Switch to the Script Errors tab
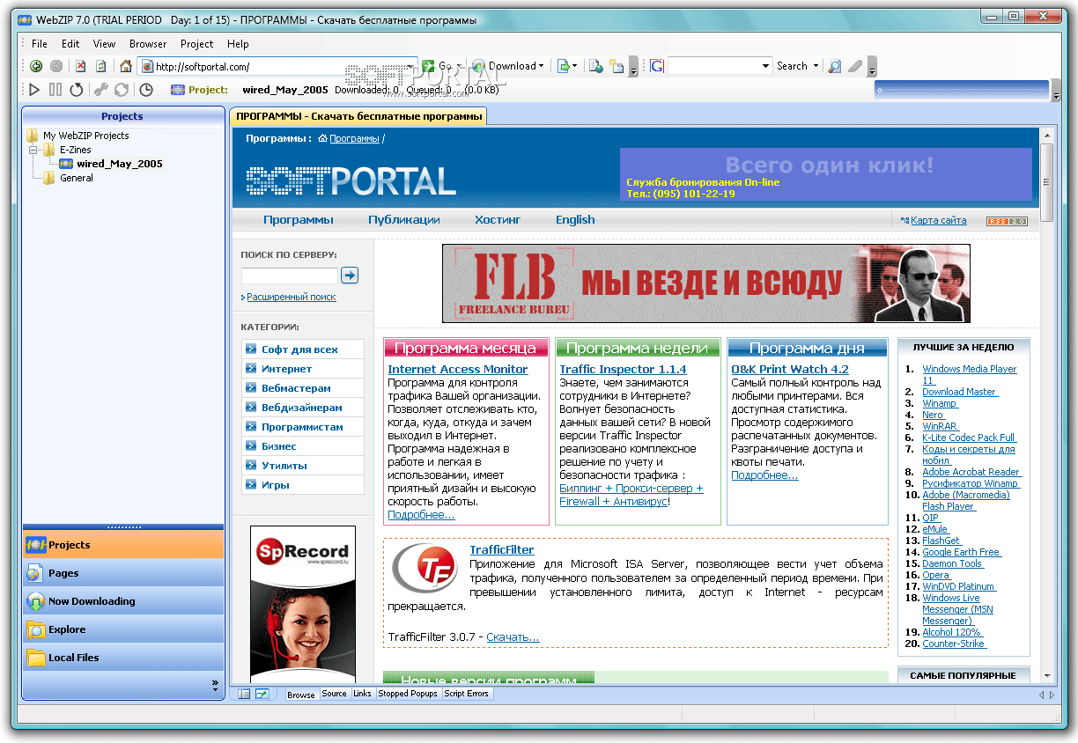 click(x=466, y=695)
